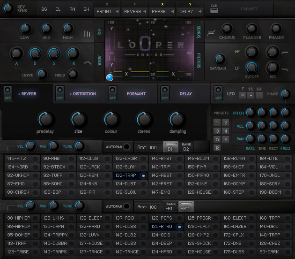Image resolution: width=295 pixels, height=259 pixels.
Task: Click the KEY SENS knob
Action: pos(8,8)
